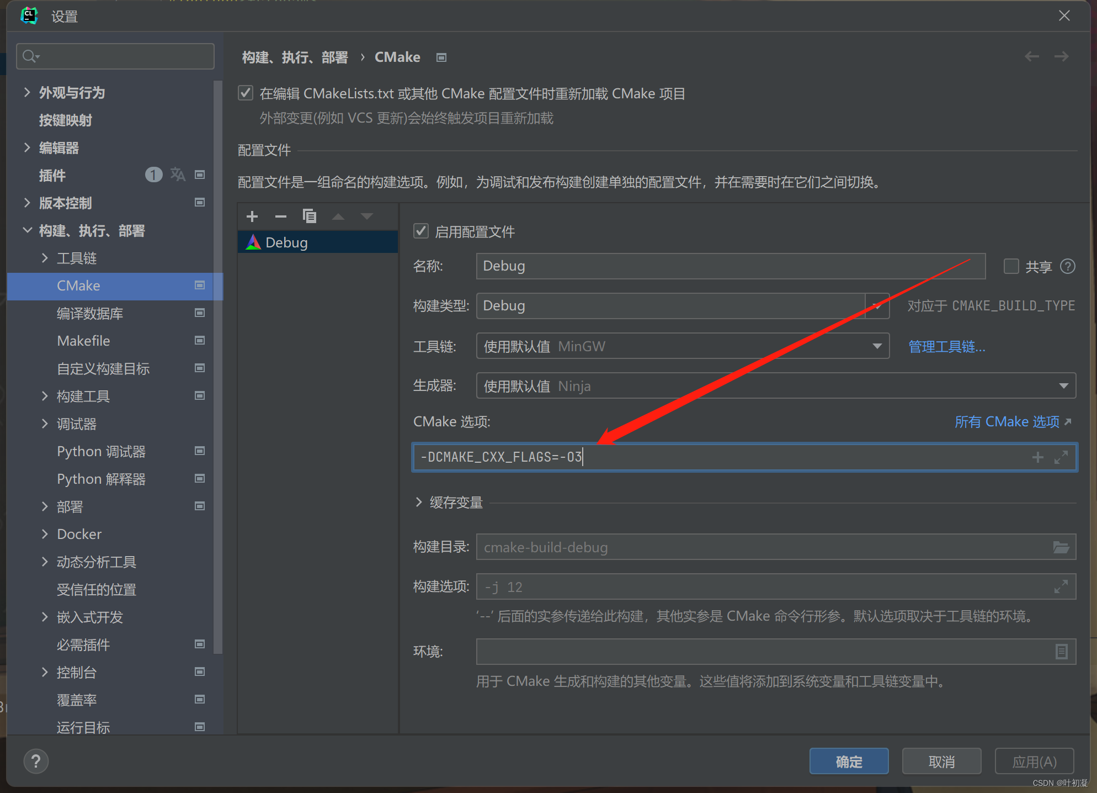Navigate back with the arrow icon
Image resolution: width=1097 pixels, height=793 pixels.
click(1031, 56)
